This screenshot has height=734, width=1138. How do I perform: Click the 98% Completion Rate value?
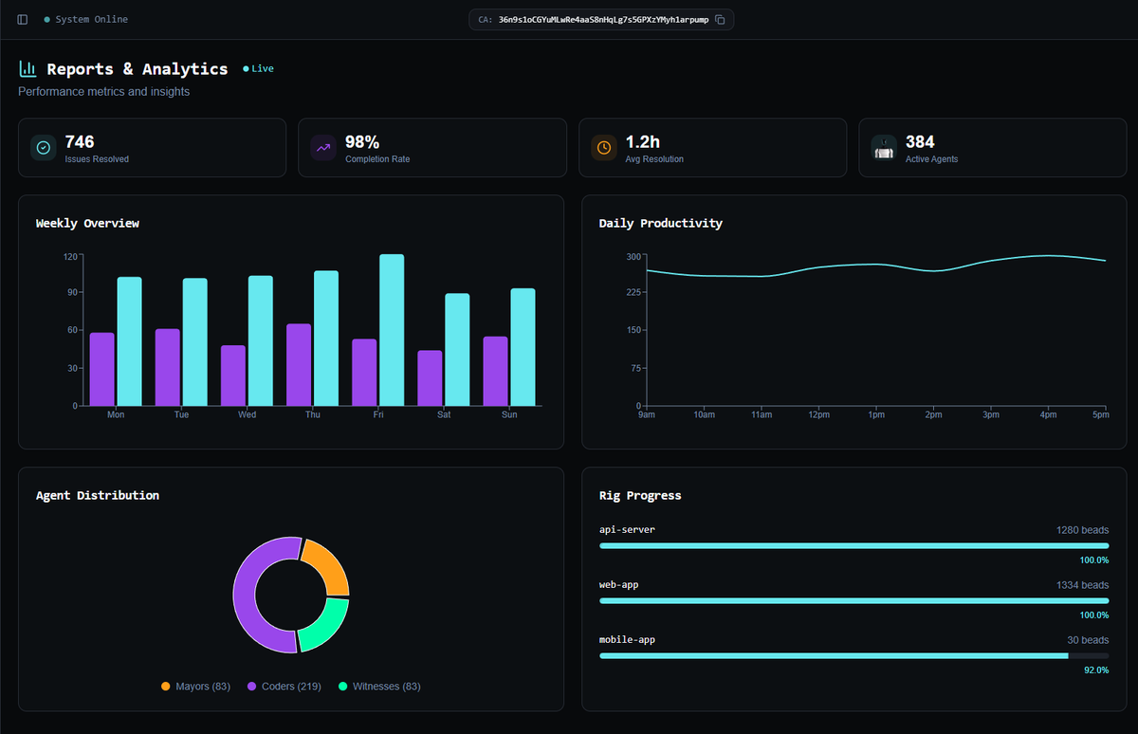[362, 142]
